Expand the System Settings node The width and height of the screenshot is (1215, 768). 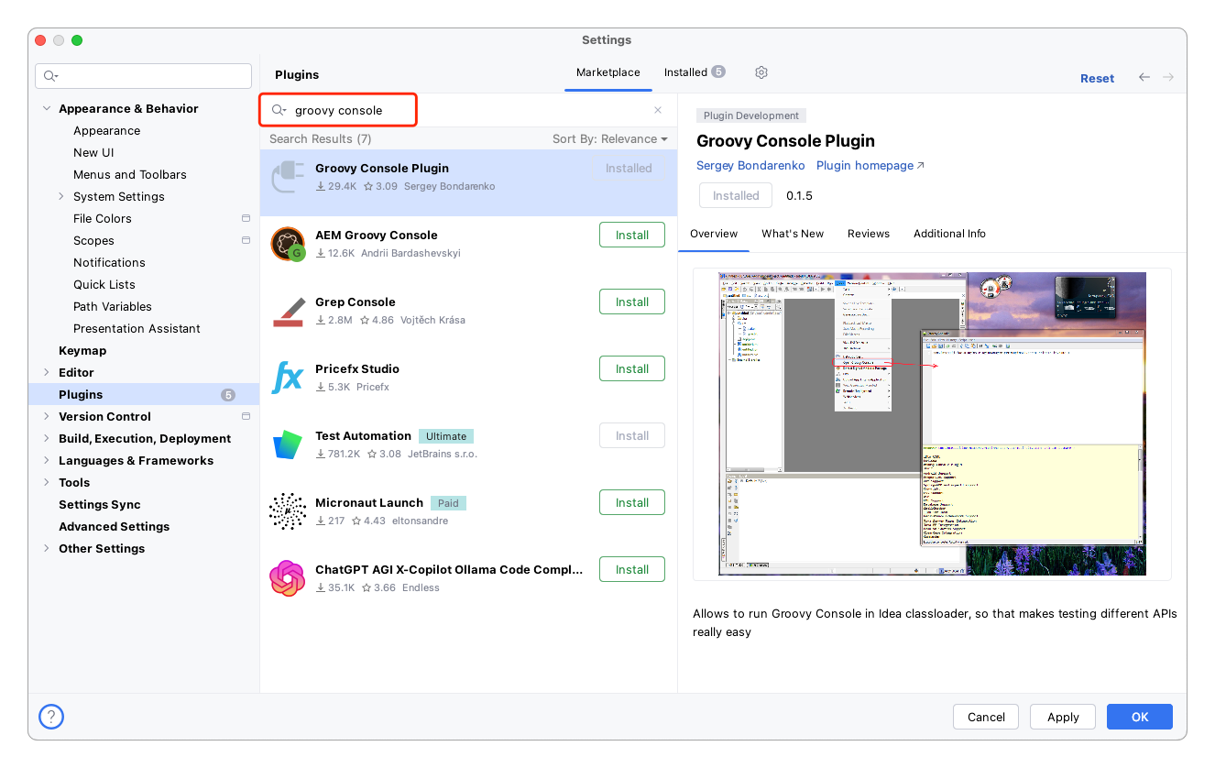(61, 196)
